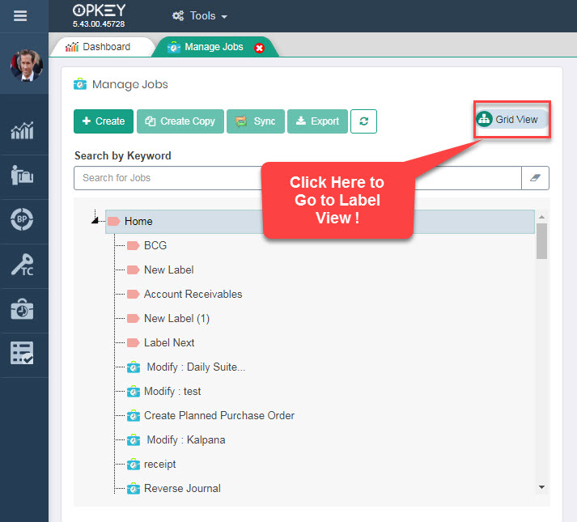The height and width of the screenshot is (522, 577).
Task: Select the BCG label
Action: (x=155, y=245)
